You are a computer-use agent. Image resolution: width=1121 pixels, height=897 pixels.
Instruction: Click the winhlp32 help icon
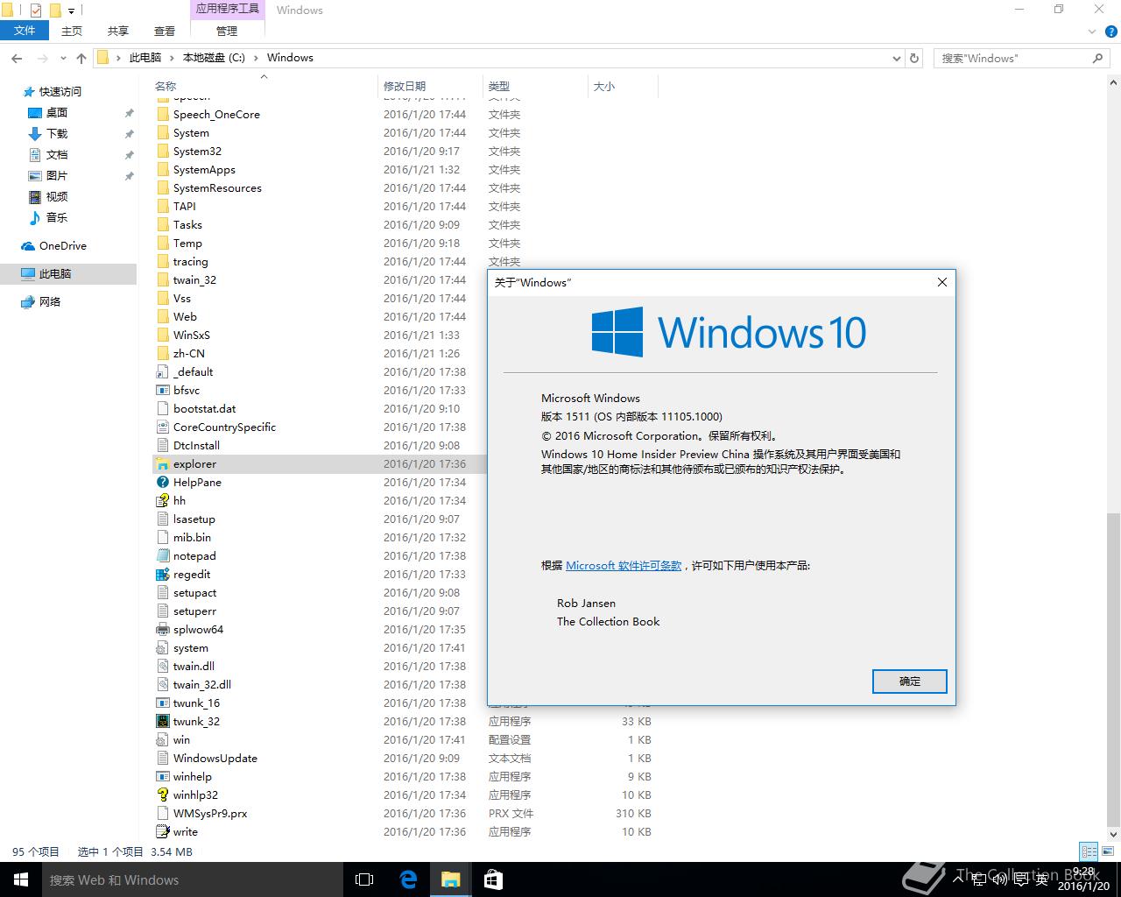[x=162, y=795]
